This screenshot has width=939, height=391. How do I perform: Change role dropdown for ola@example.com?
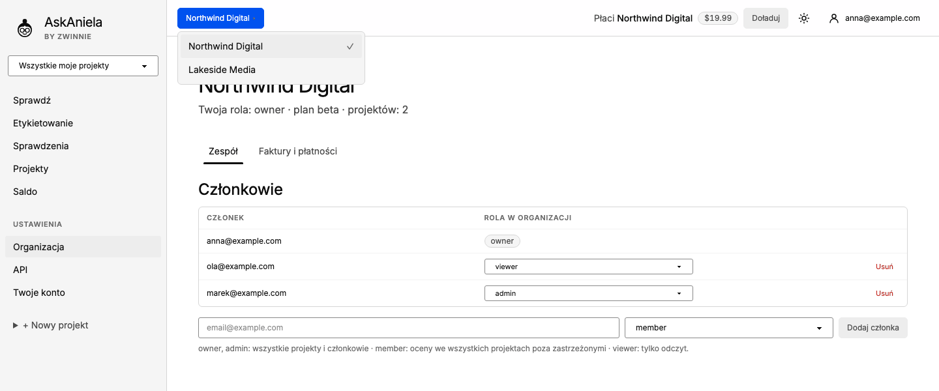(x=588, y=267)
